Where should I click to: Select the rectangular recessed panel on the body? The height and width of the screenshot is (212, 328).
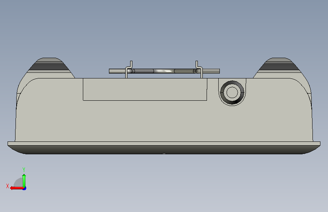[x=145, y=89]
